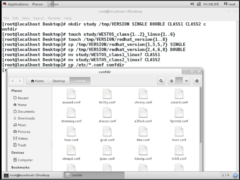240x180 pixels.
Task: Open the gear settings menu in Files
Action: pyautogui.click(x=197, y=81)
